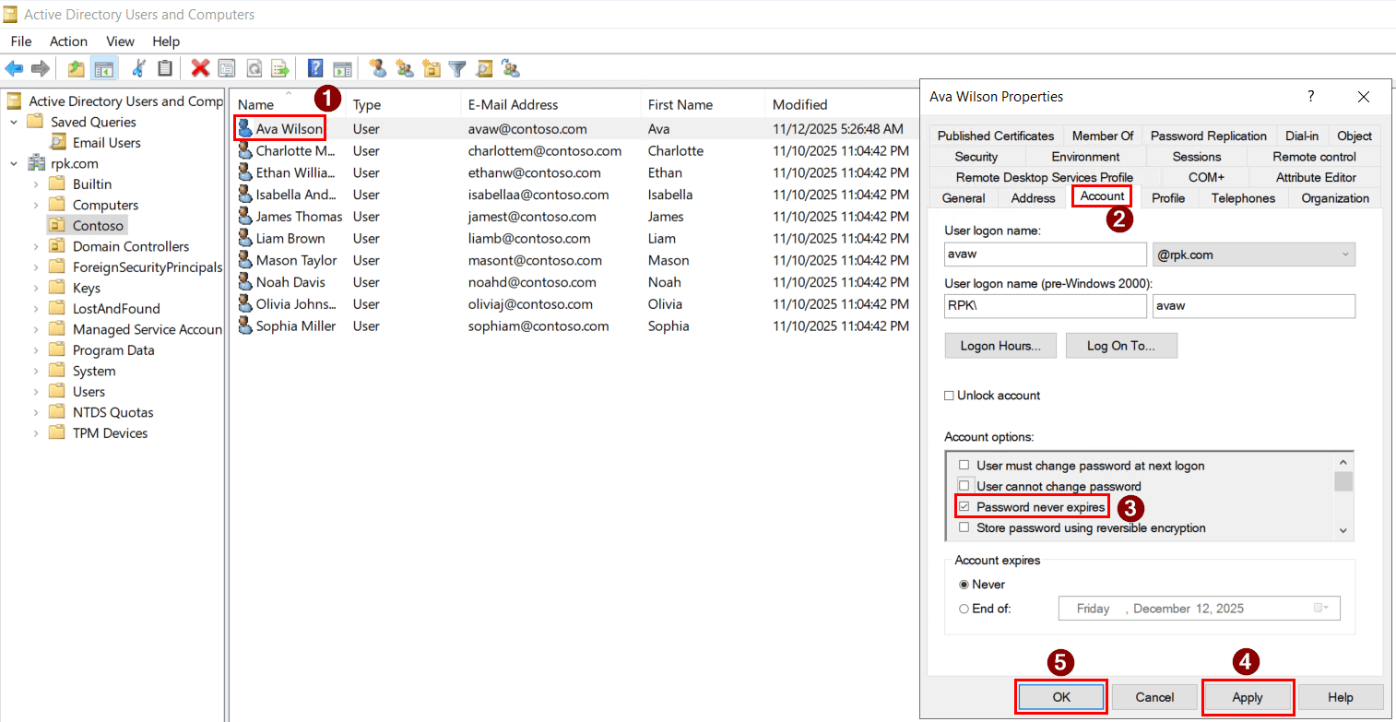This screenshot has width=1396, height=722.
Task: Click the Logon Hours button
Action: pyautogui.click(x=1000, y=345)
